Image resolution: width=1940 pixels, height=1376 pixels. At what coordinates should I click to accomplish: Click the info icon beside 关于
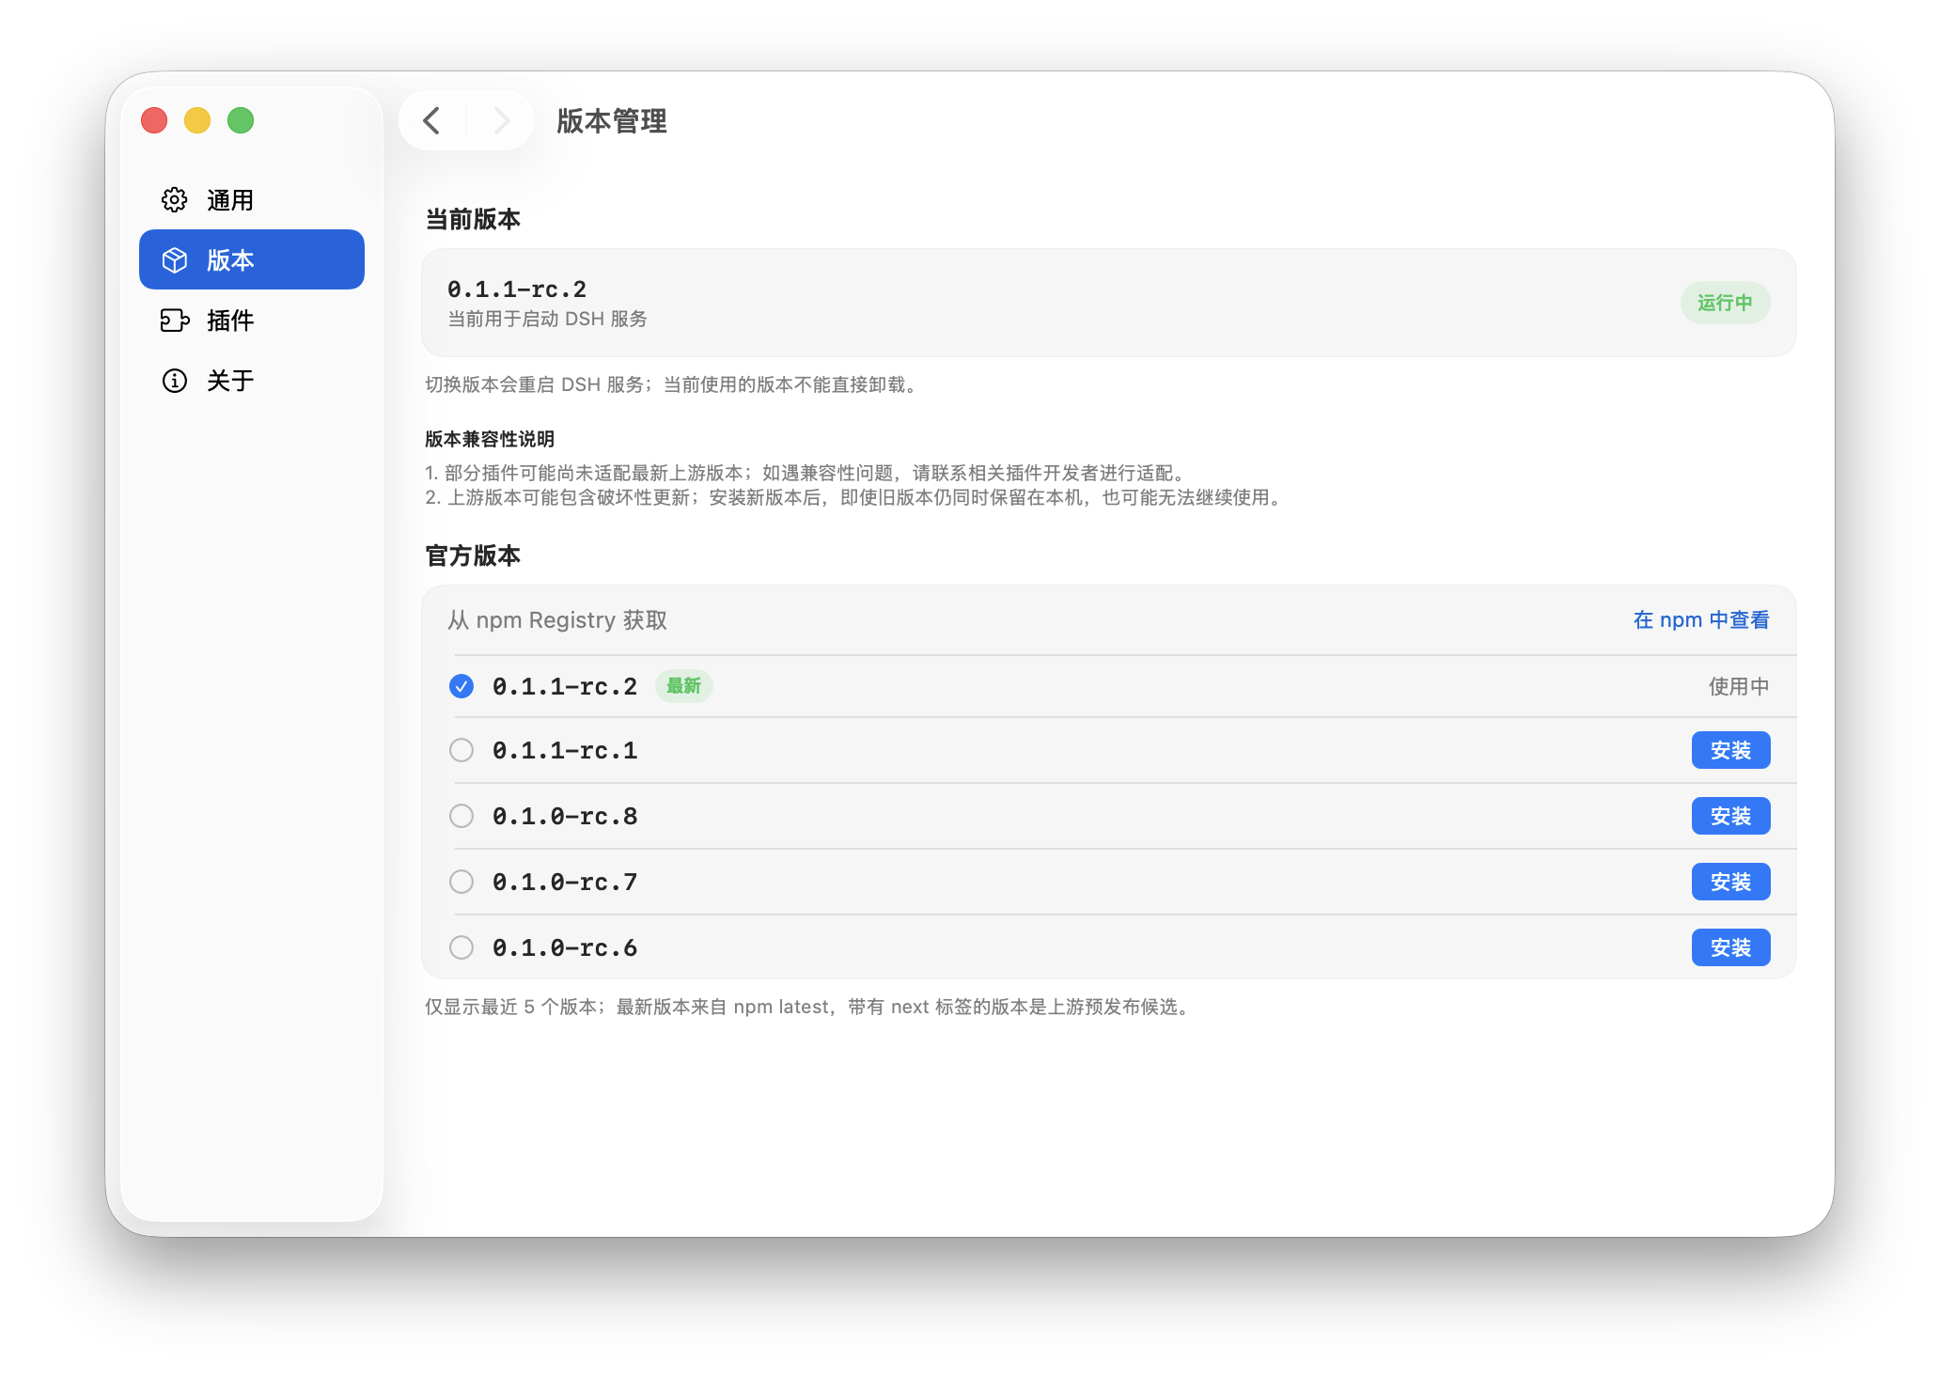point(175,380)
